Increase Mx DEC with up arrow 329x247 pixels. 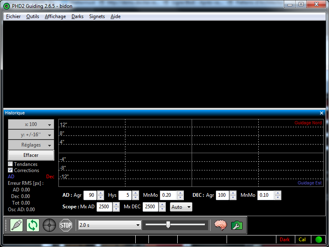click(x=162, y=205)
